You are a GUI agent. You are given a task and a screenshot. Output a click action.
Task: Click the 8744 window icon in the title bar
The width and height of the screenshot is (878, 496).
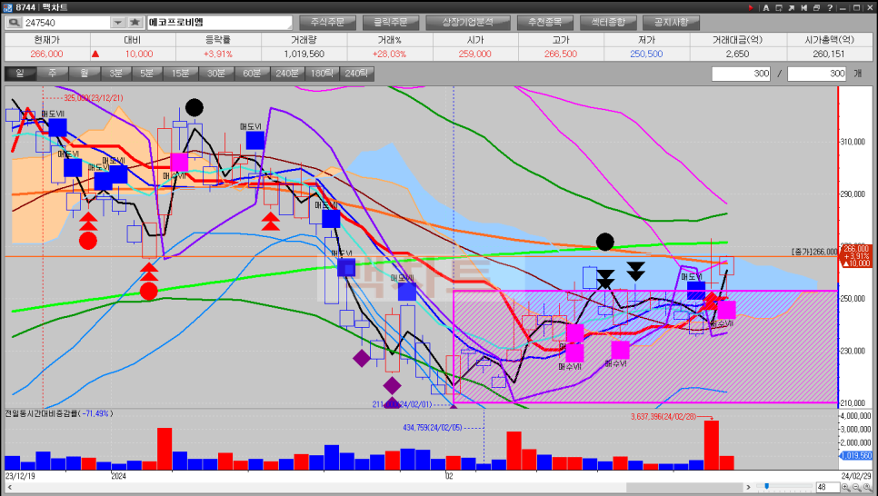tap(8, 8)
